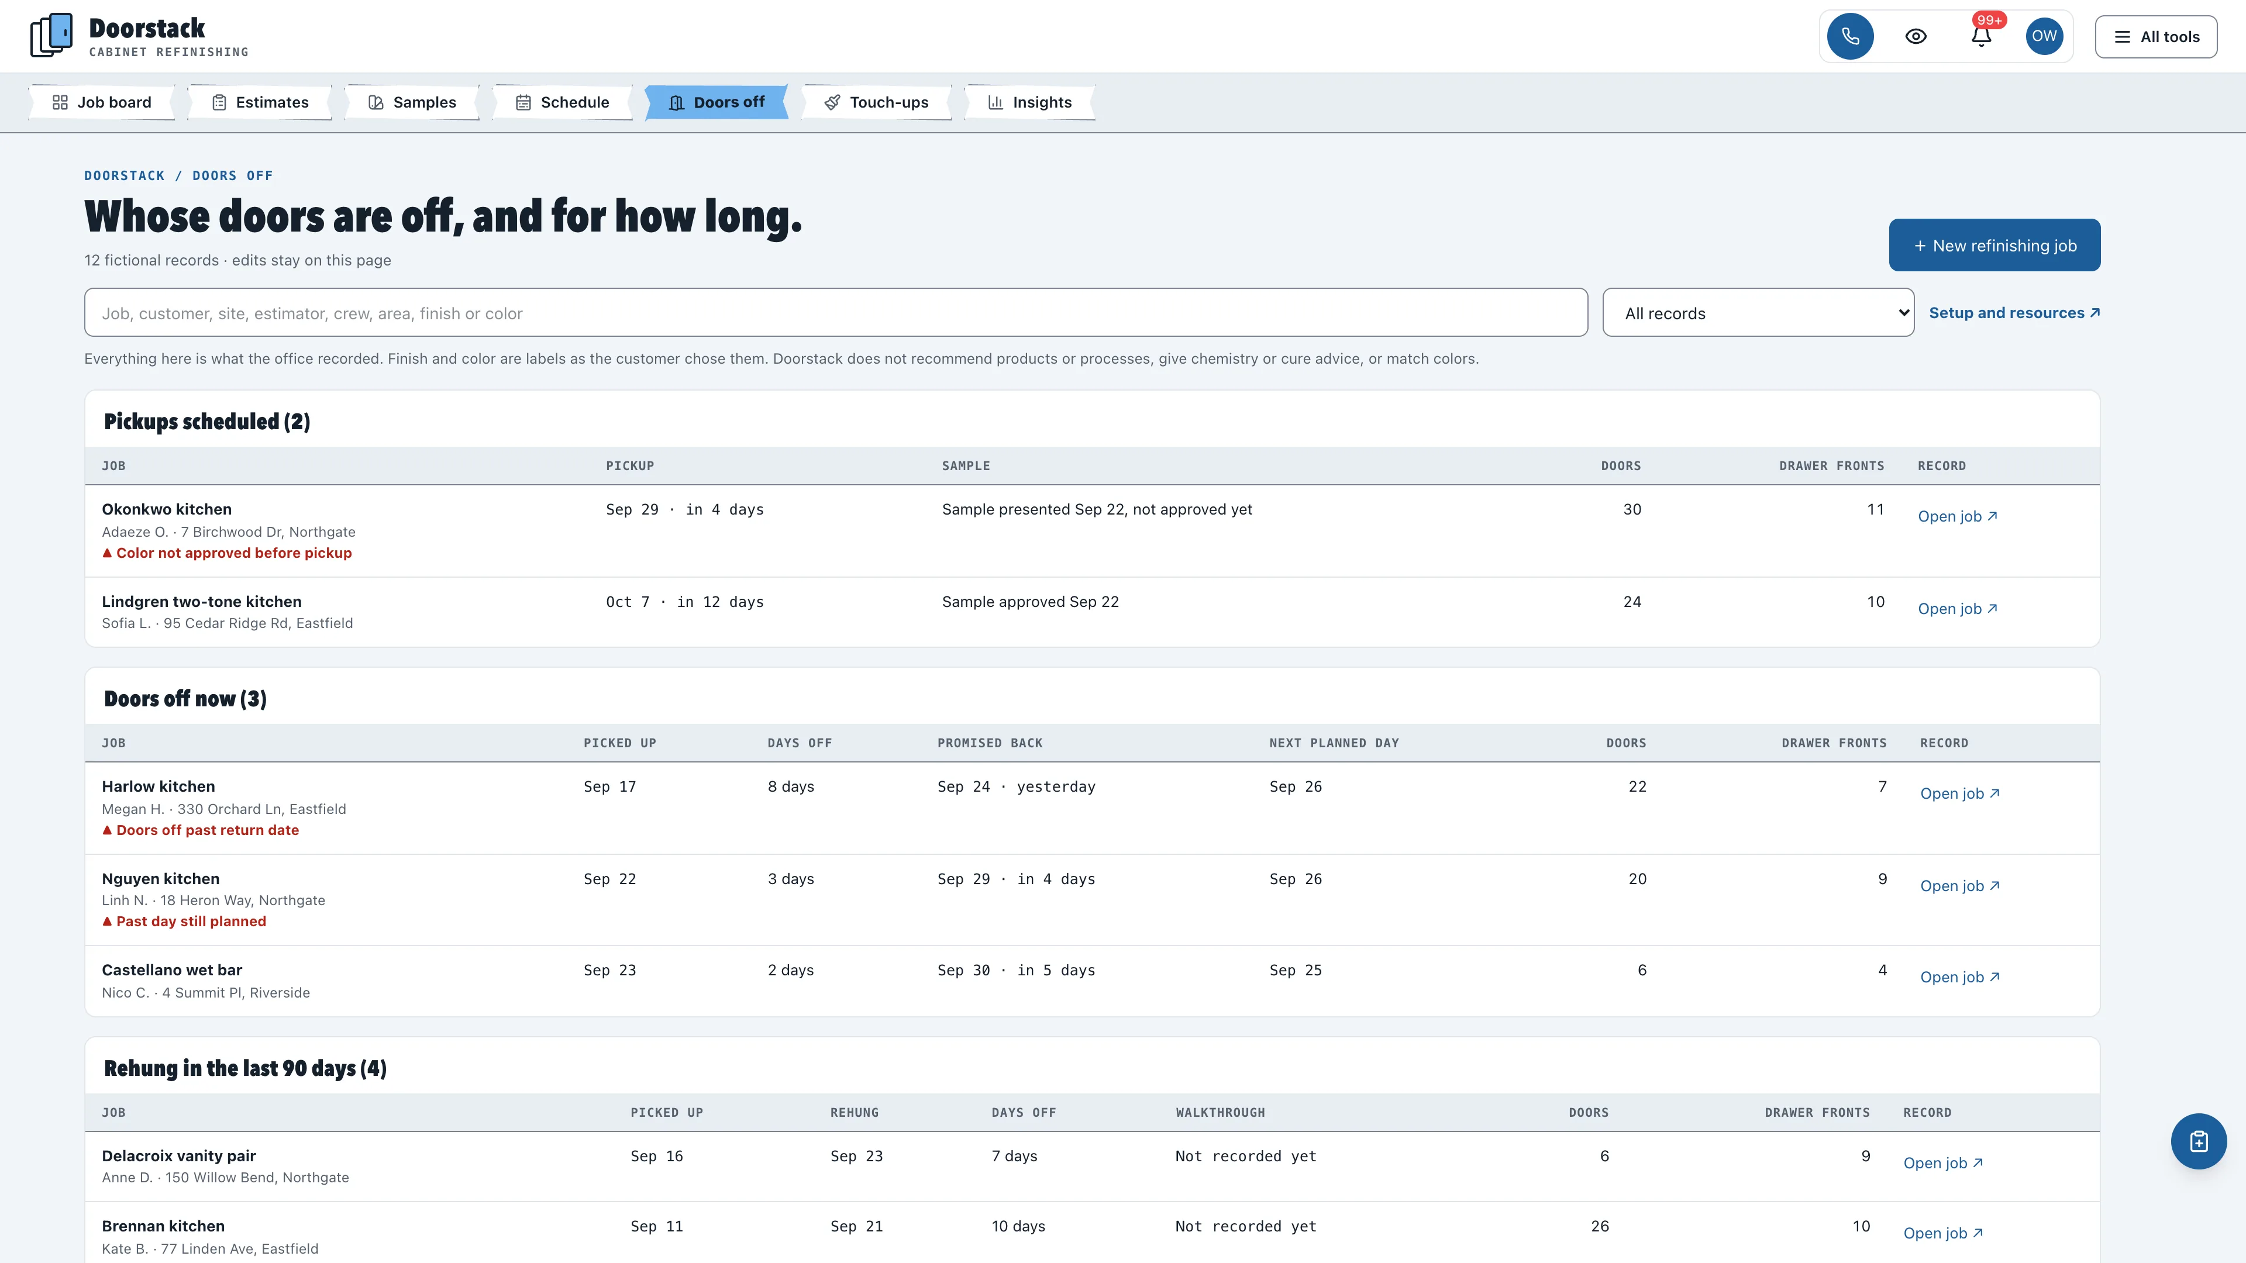
Task: Select the Castellano wet bar job name
Action: click(x=172, y=970)
